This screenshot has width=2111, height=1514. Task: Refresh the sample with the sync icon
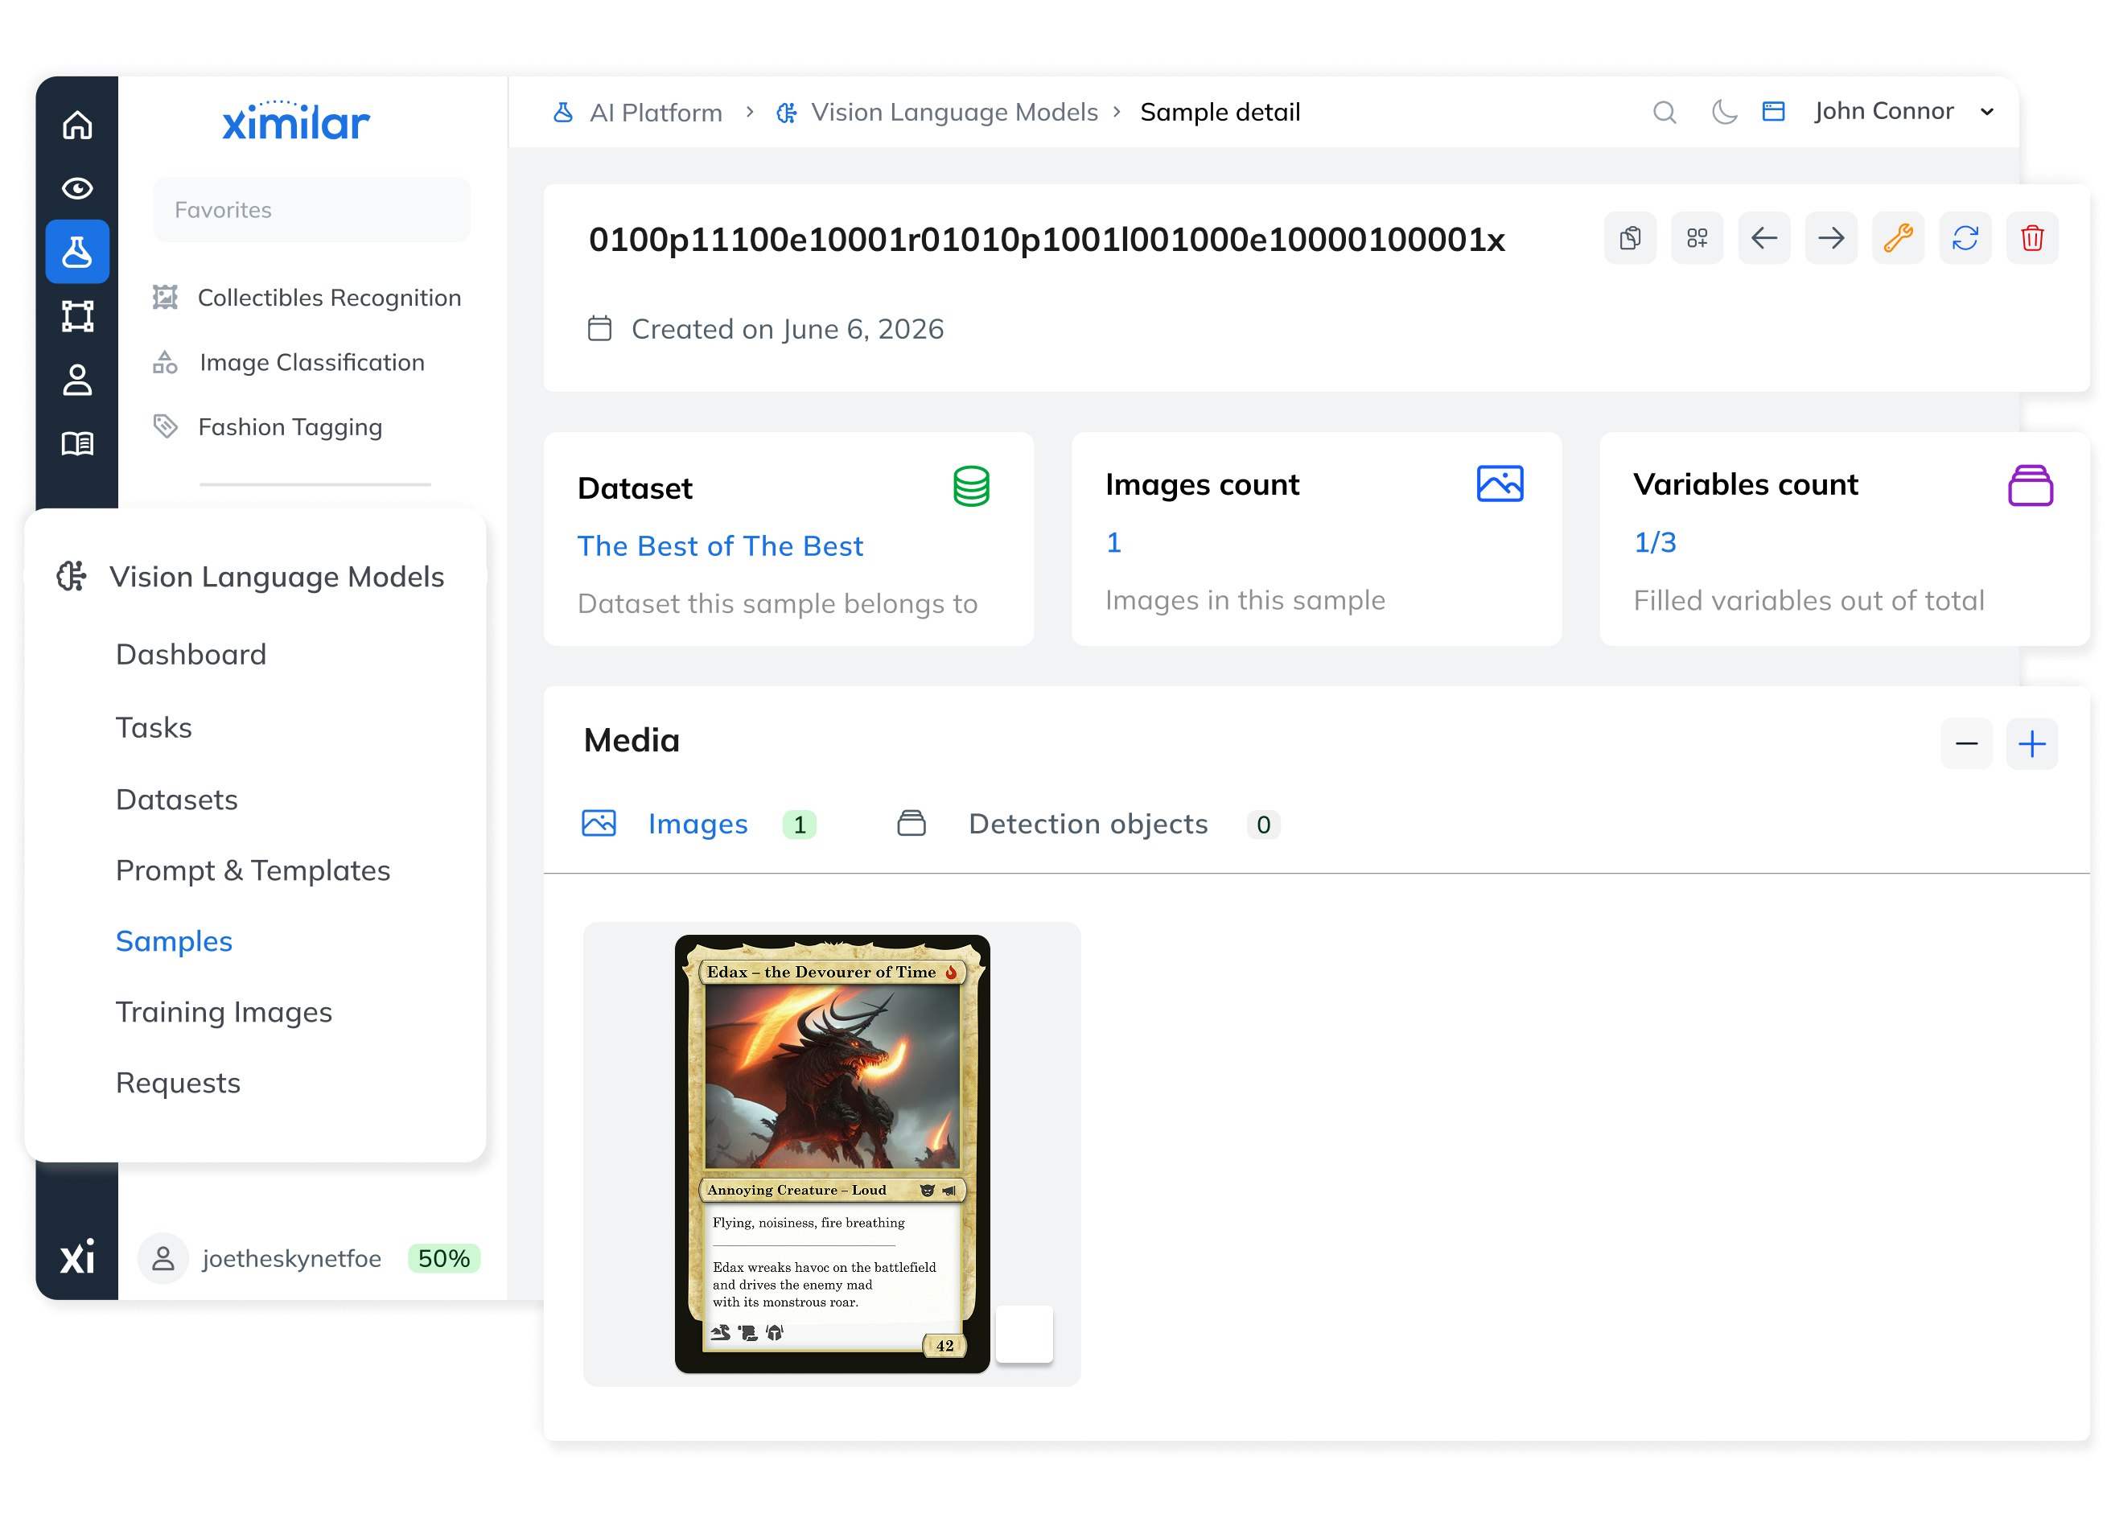pos(1965,238)
